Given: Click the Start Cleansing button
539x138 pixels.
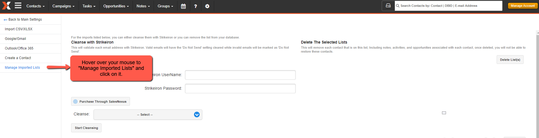Looking at the screenshot, I should 86,128.
